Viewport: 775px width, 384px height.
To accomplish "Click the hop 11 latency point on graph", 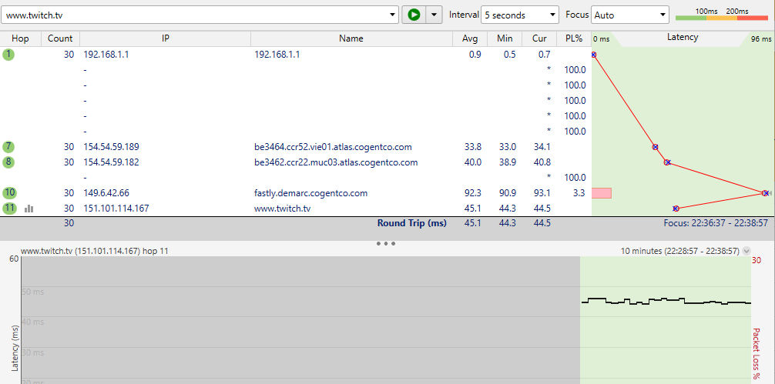I will click(x=676, y=209).
